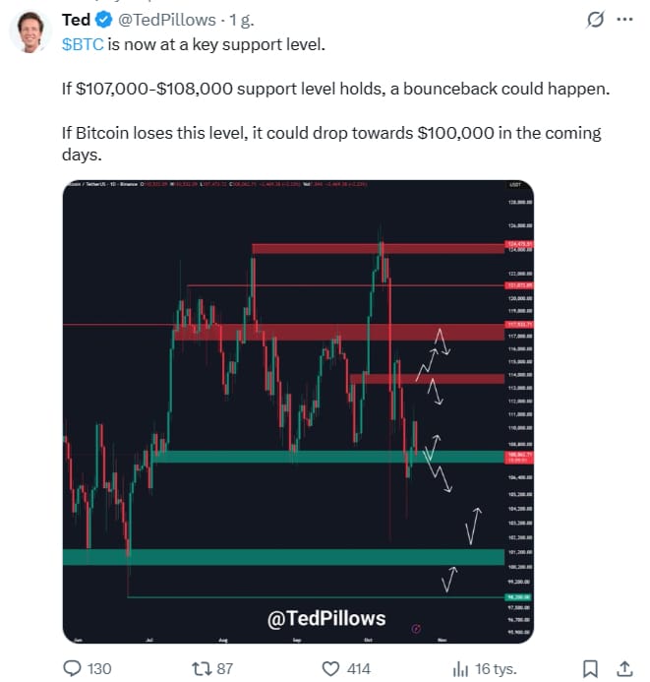The image size is (650, 682).
Task: Click the Ted display name
Action: tap(76, 20)
